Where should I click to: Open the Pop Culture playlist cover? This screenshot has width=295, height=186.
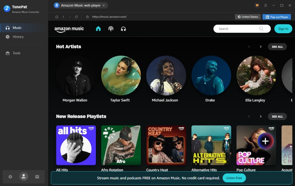pyautogui.click(x=256, y=145)
